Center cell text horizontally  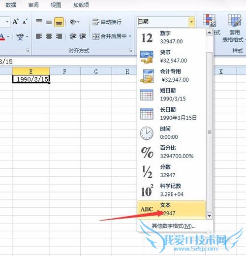(x=49, y=36)
